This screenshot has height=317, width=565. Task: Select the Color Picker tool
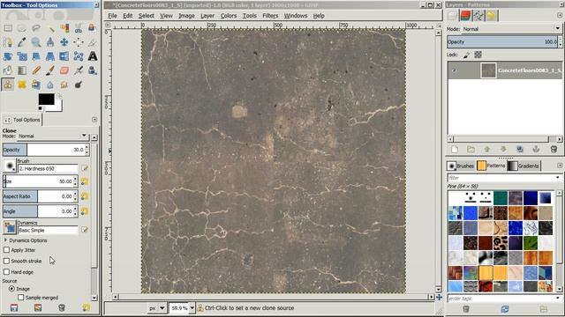click(x=22, y=42)
